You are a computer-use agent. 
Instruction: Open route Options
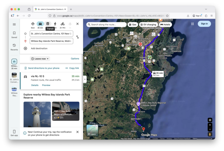75,59
